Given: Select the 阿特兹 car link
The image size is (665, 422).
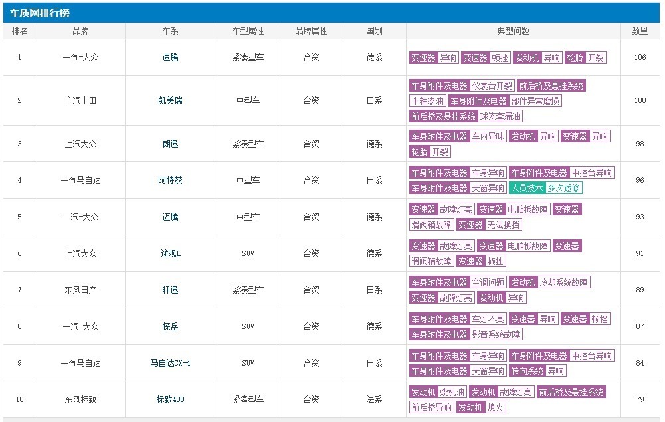Looking at the screenshot, I should [170, 180].
